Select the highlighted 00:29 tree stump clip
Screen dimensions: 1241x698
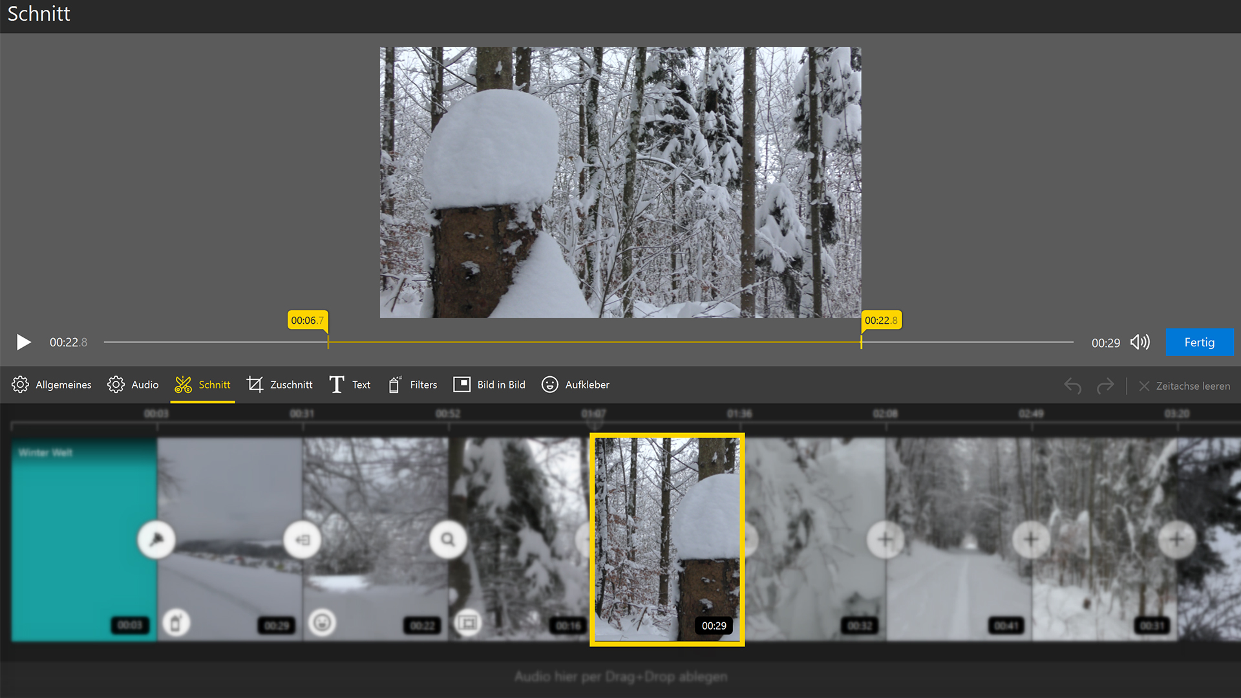click(667, 540)
